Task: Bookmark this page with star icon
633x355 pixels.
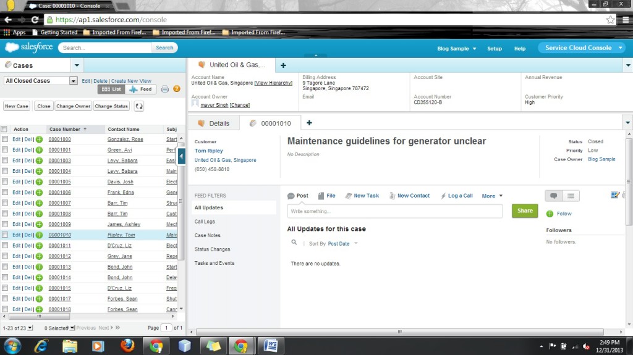Action: click(610, 19)
